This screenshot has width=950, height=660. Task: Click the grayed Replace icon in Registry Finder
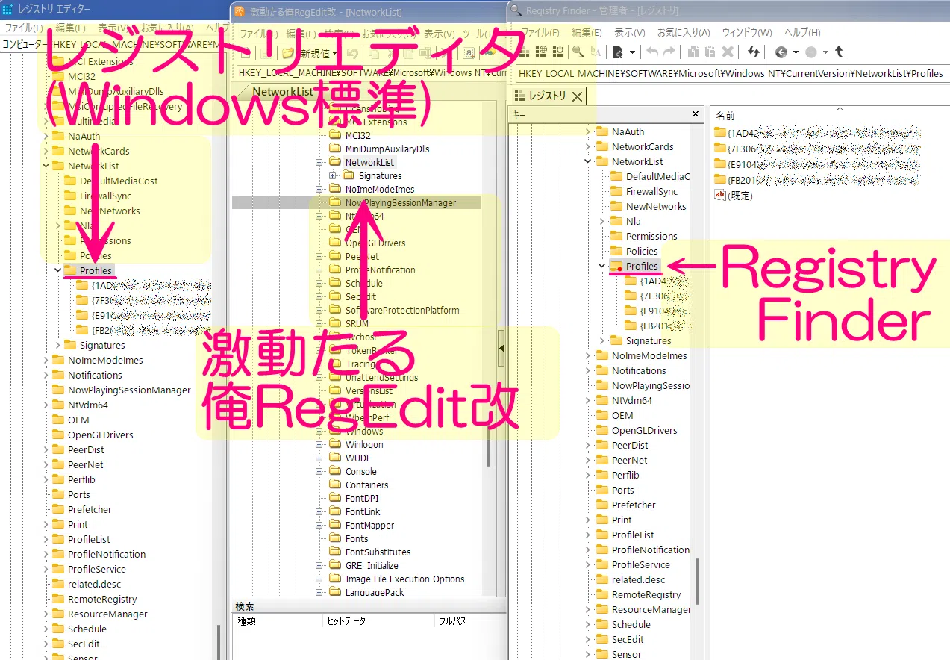pos(596,52)
